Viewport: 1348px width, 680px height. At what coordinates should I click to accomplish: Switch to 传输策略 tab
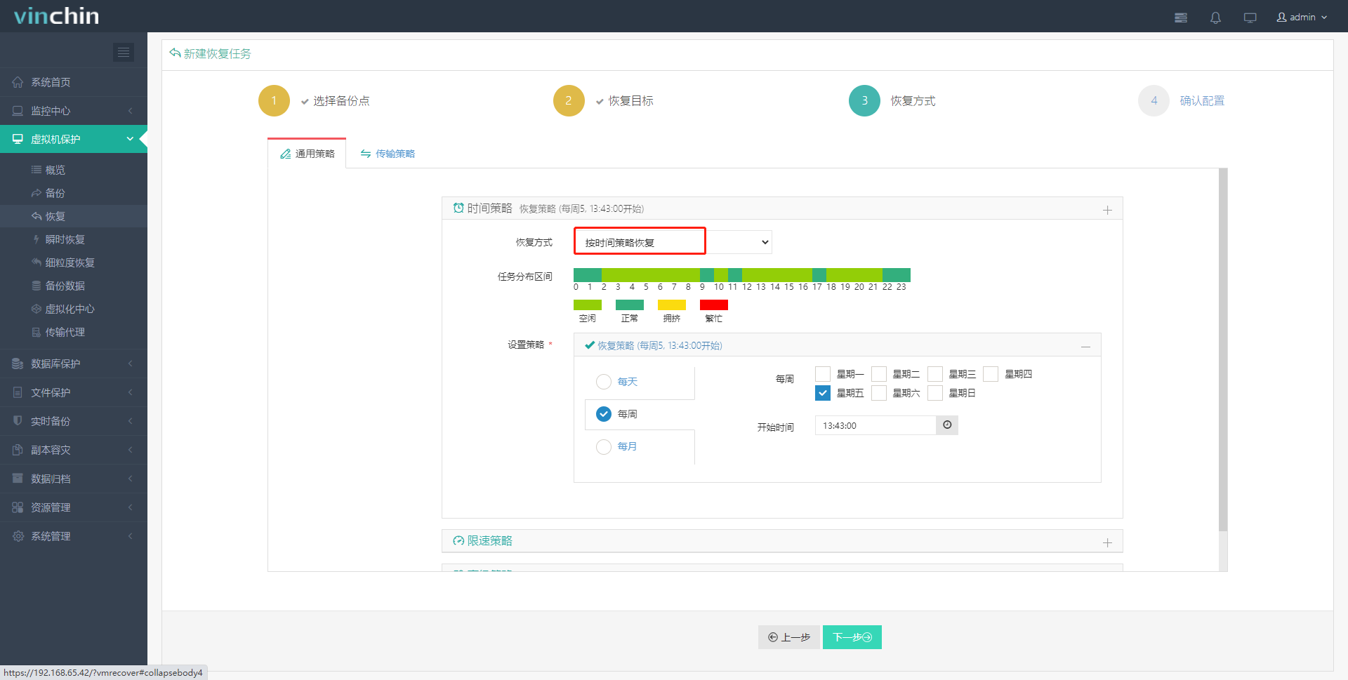click(x=388, y=154)
